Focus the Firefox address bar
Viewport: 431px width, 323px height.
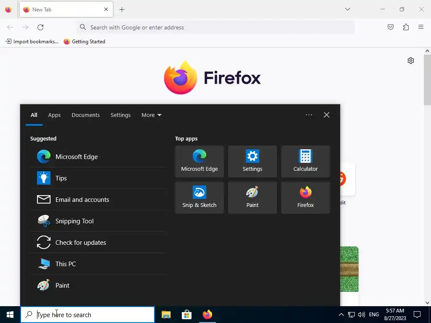216,27
